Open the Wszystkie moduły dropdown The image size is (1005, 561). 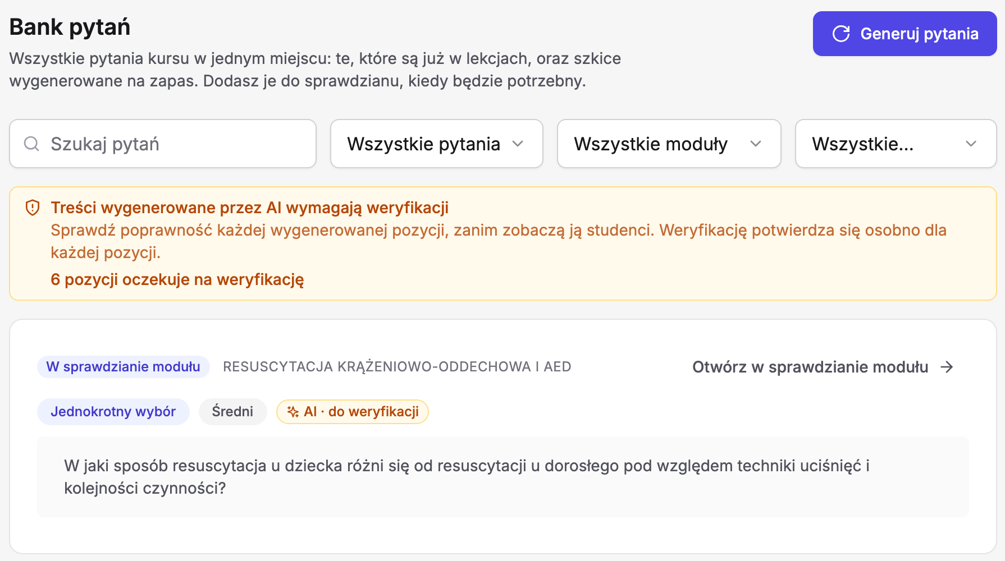tap(669, 144)
